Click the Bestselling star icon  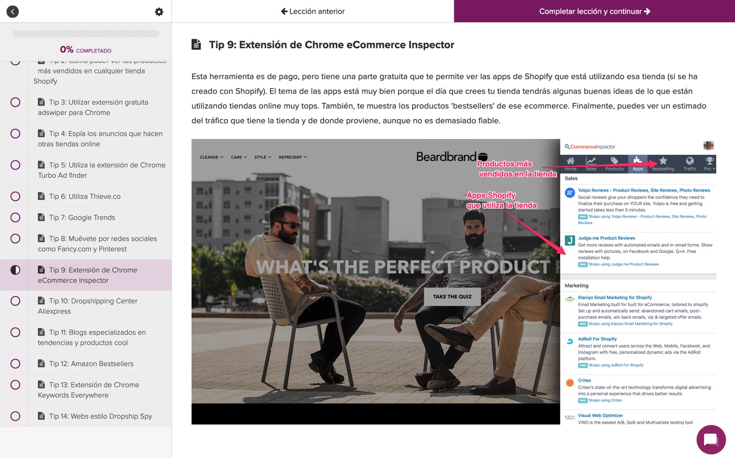[663, 161]
